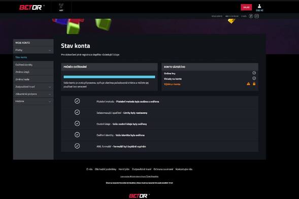Click the check circle for Platební metoda row
The height and width of the screenshot is (199, 299).
(x=77, y=101)
